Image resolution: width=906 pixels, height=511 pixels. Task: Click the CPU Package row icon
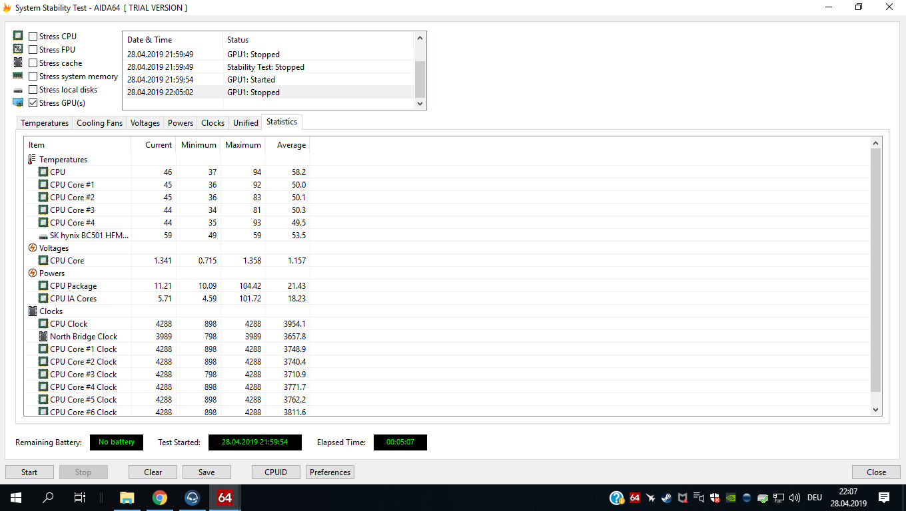click(x=43, y=286)
